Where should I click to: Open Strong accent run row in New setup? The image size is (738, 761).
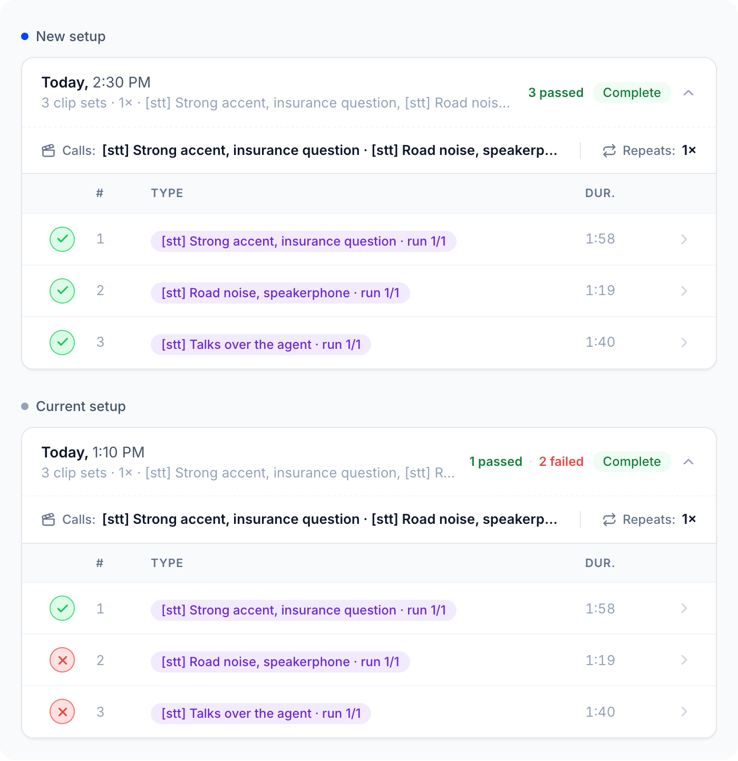369,239
